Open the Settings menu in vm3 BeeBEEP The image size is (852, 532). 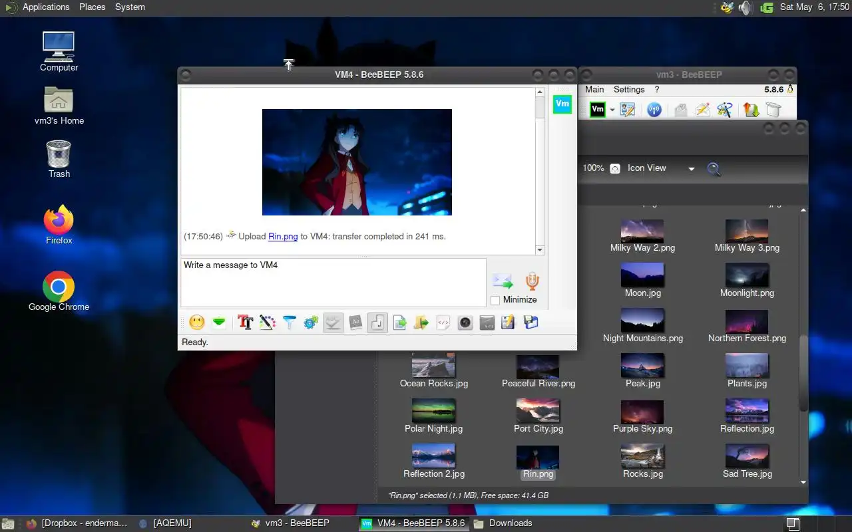coord(629,89)
